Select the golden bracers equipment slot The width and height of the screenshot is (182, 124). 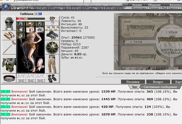pyautogui.click(x=9, y=35)
